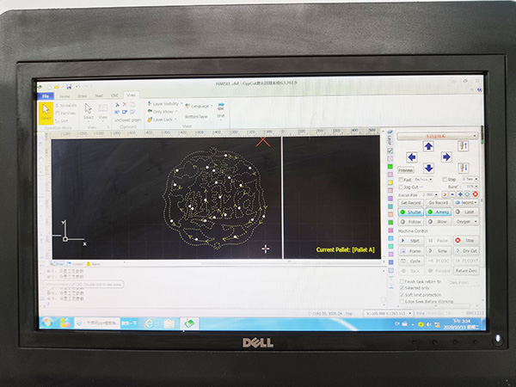Viewport: 516px width, 387px height.
Task: Click the jog right arrow
Action: point(446,157)
